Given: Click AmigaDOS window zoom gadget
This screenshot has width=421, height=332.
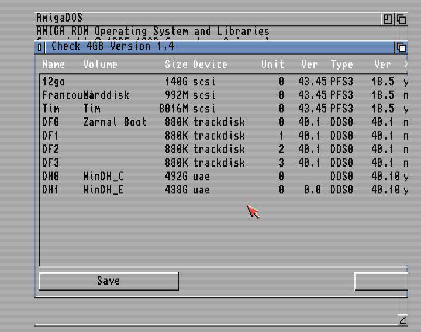Looking at the screenshot, I should [388, 19].
